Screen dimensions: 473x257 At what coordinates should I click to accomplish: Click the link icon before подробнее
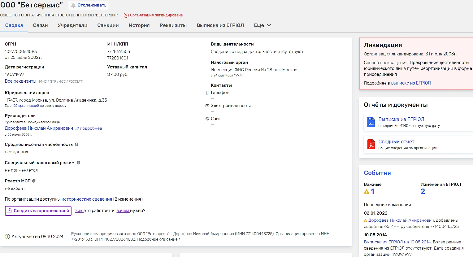coord(77,128)
